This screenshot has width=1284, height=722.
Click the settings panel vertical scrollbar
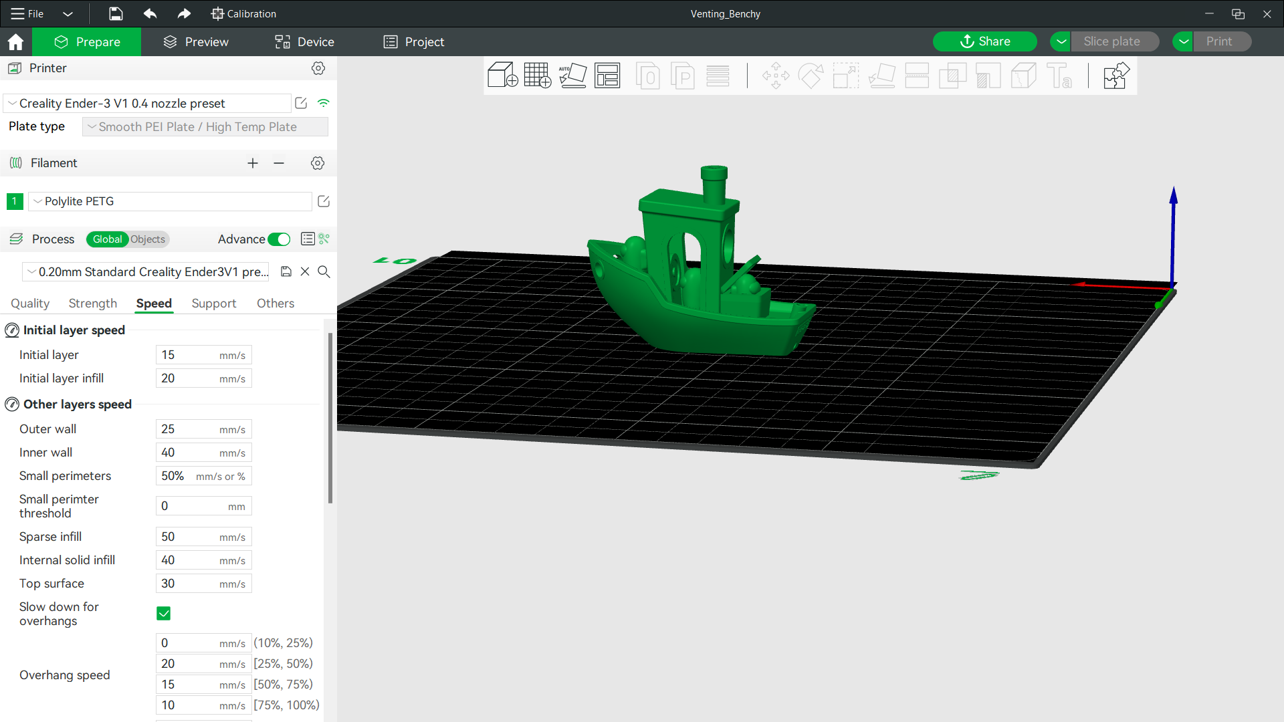coord(330,418)
